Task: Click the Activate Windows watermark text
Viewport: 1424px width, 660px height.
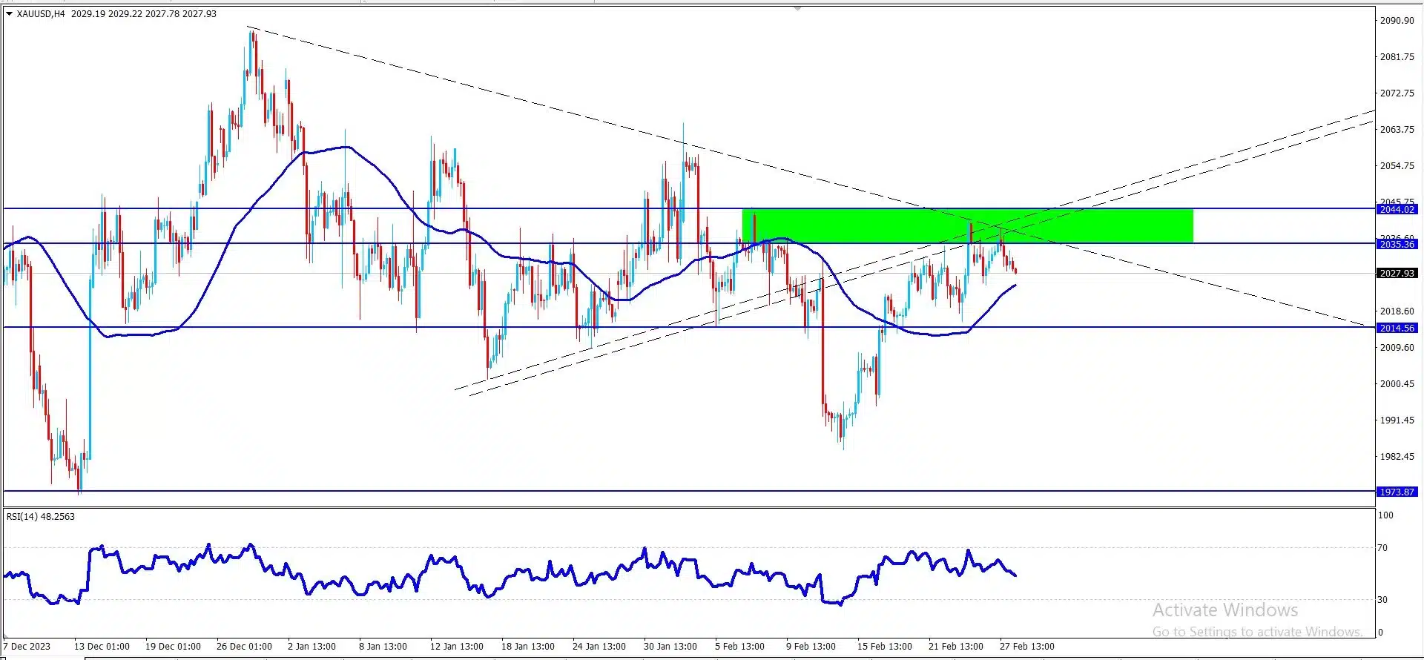Action: (1225, 610)
